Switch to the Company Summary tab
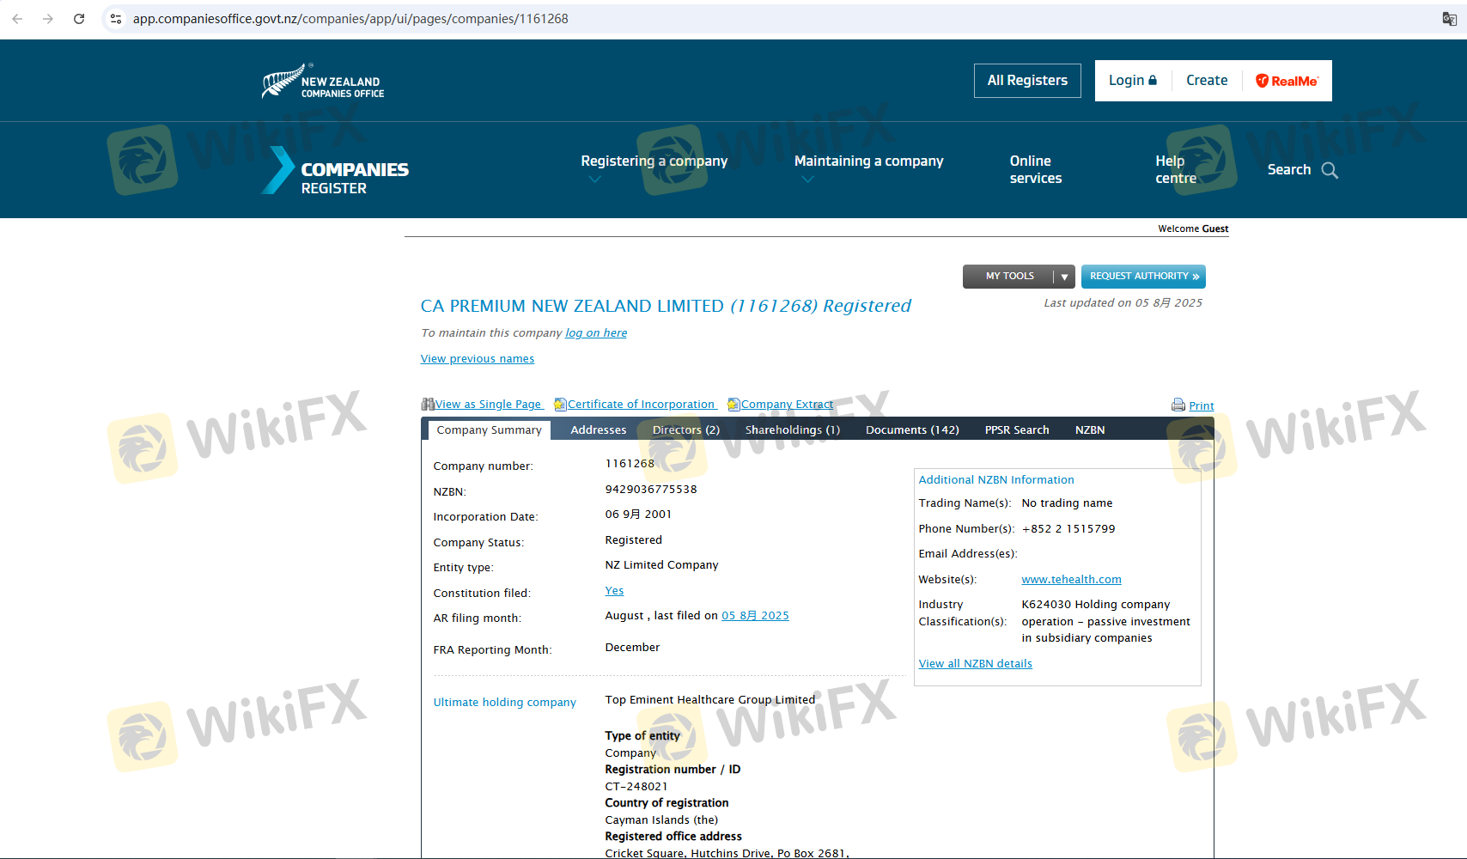This screenshot has width=1467, height=859. coord(489,430)
